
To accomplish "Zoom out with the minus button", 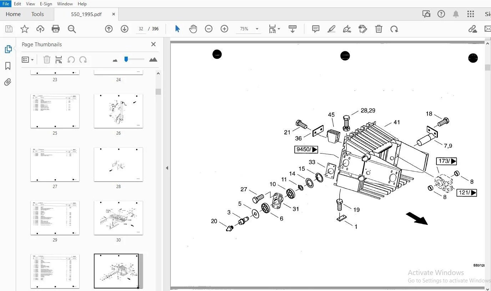I will tap(209, 29).
